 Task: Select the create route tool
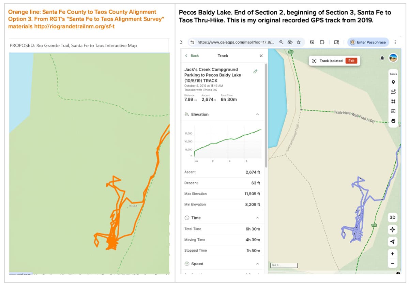pos(393,92)
